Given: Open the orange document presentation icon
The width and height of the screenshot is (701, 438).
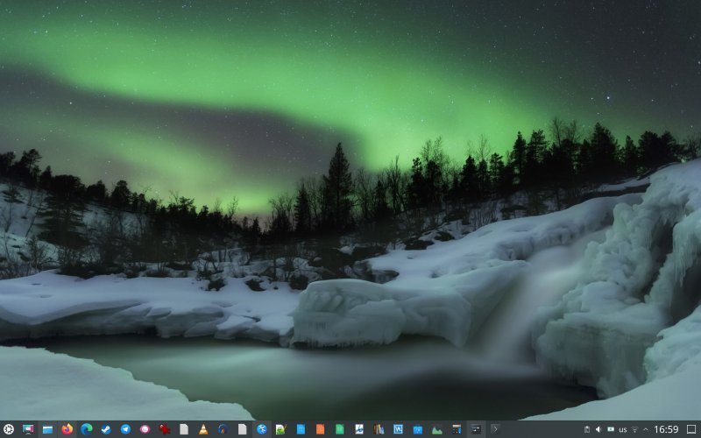Looking at the screenshot, I should 320,429.
